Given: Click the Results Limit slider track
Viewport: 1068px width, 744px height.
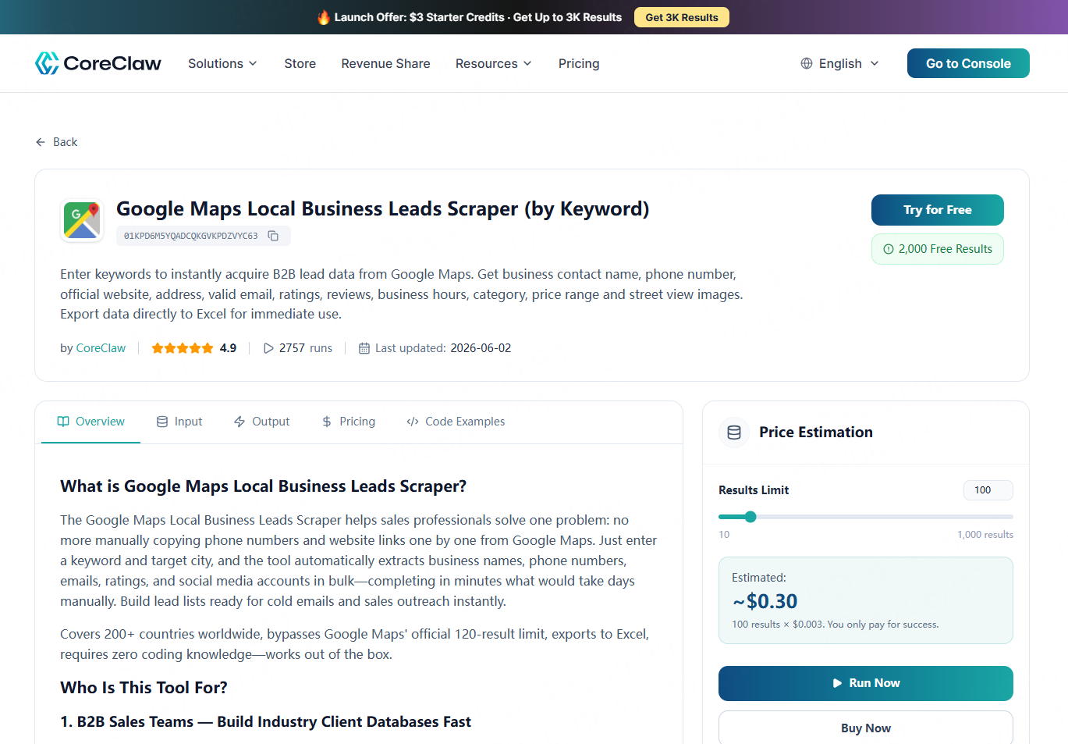Looking at the screenshot, I should click(866, 517).
